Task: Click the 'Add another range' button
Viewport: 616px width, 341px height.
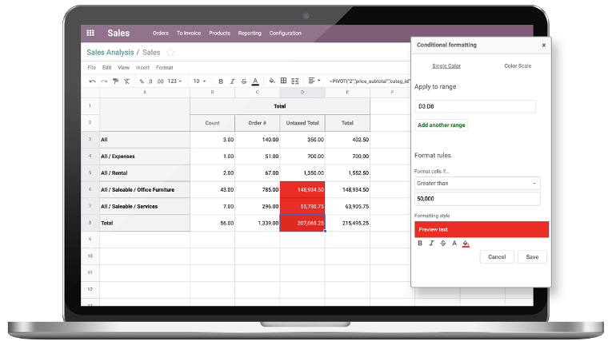Action: [441, 125]
